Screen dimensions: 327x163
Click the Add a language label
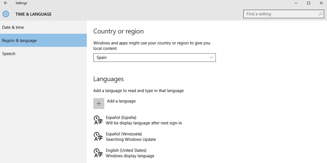[121, 101]
